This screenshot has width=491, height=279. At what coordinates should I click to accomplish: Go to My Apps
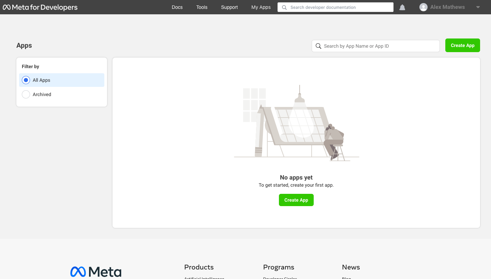(x=261, y=7)
